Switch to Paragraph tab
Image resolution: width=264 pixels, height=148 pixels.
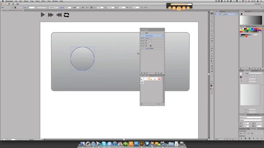(x=250, y=115)
